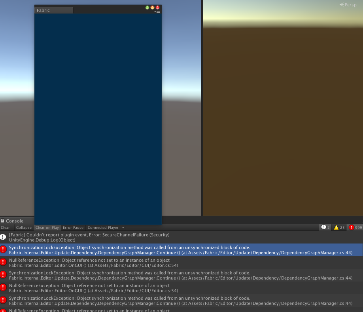Click the error icon beside the first NullReferenceException entry

(4, 263)
